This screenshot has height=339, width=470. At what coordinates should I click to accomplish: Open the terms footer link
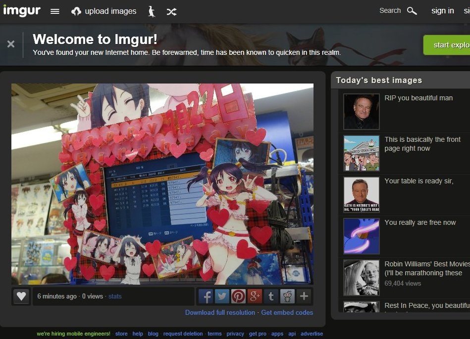(x=214, y=334)
